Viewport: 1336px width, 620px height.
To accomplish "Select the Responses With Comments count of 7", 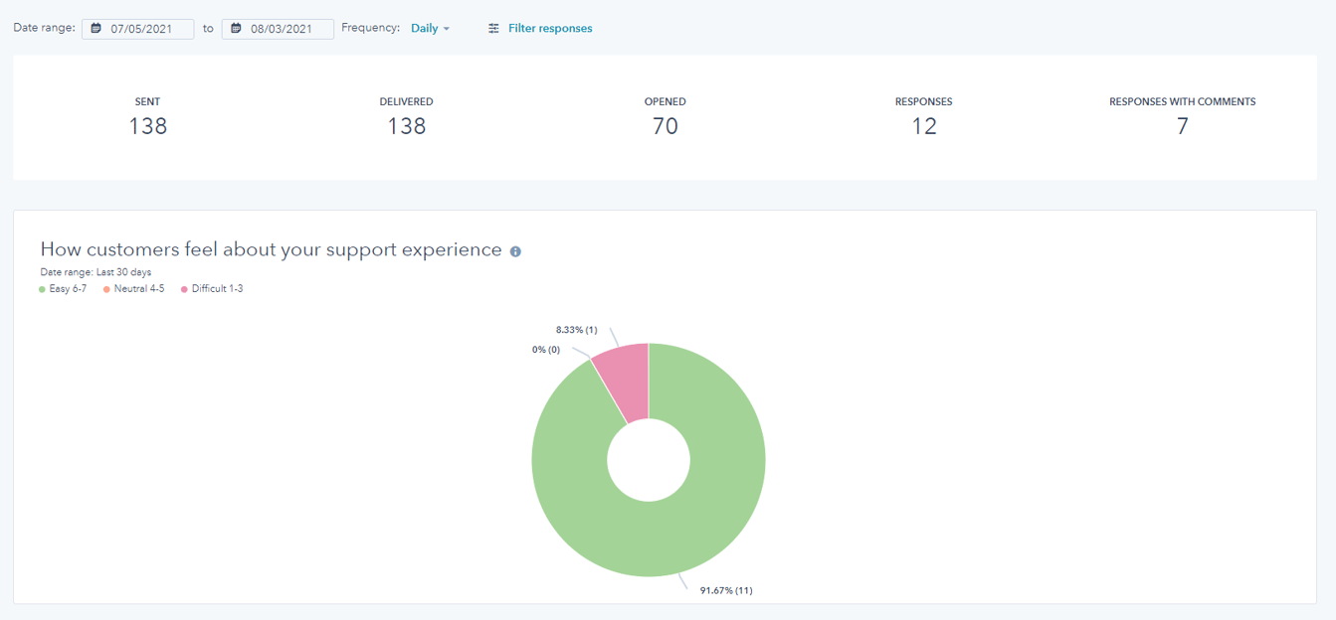I will pyautogui.click(x=1182, y=126).
